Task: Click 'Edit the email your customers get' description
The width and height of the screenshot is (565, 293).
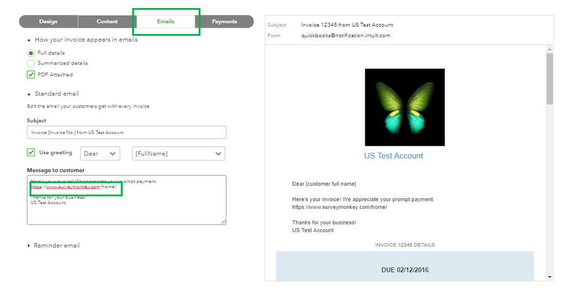Action: click(x=88, y=106)
